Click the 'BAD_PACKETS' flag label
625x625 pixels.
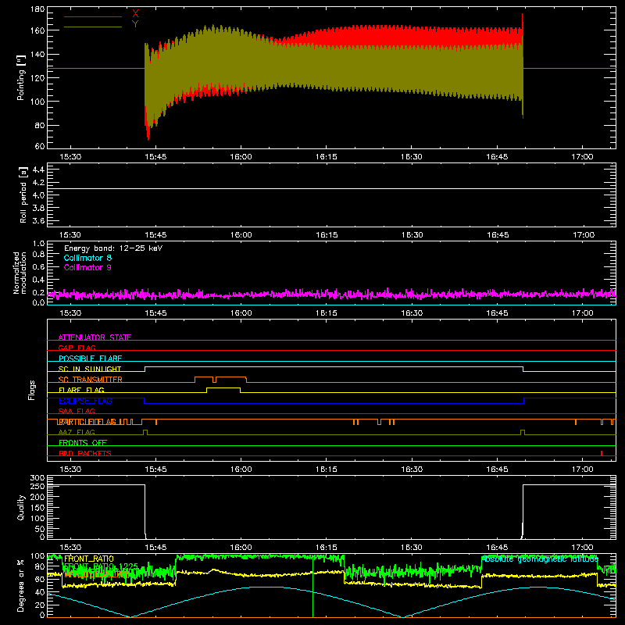[x=85, y=453]
